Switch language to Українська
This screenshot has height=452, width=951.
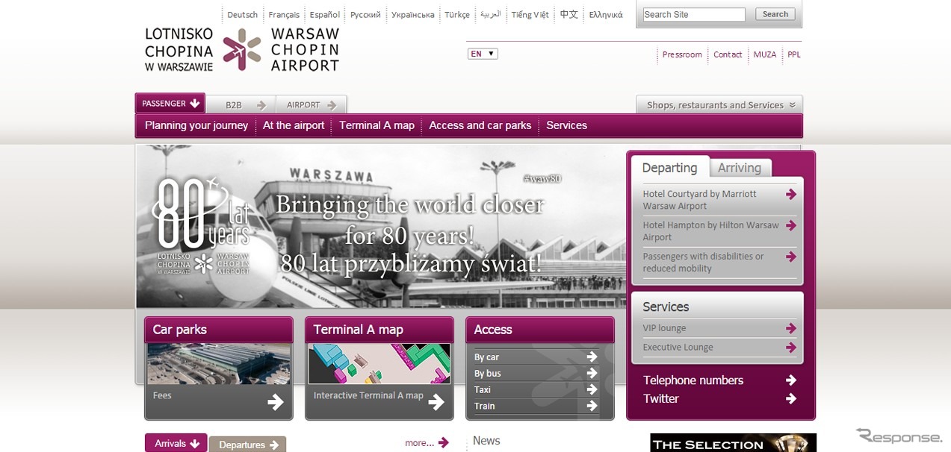click(413, 15)
